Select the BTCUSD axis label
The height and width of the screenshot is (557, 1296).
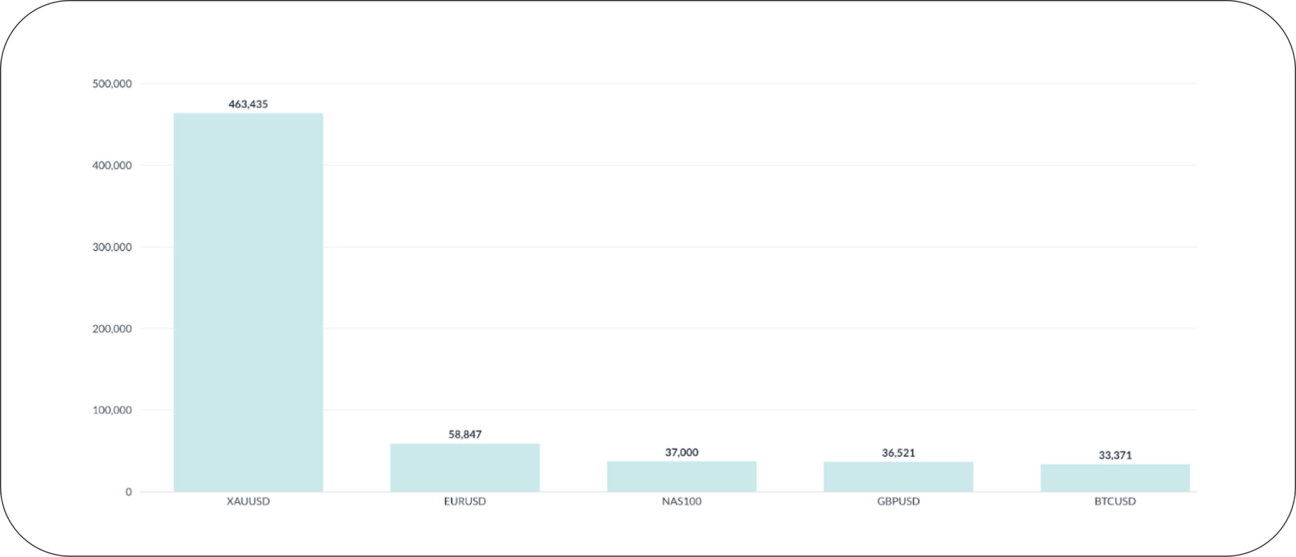(1115, 501)
